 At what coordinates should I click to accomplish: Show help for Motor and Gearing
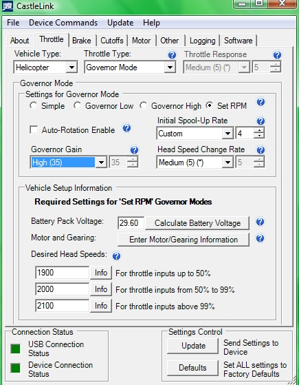coord(261,238)
